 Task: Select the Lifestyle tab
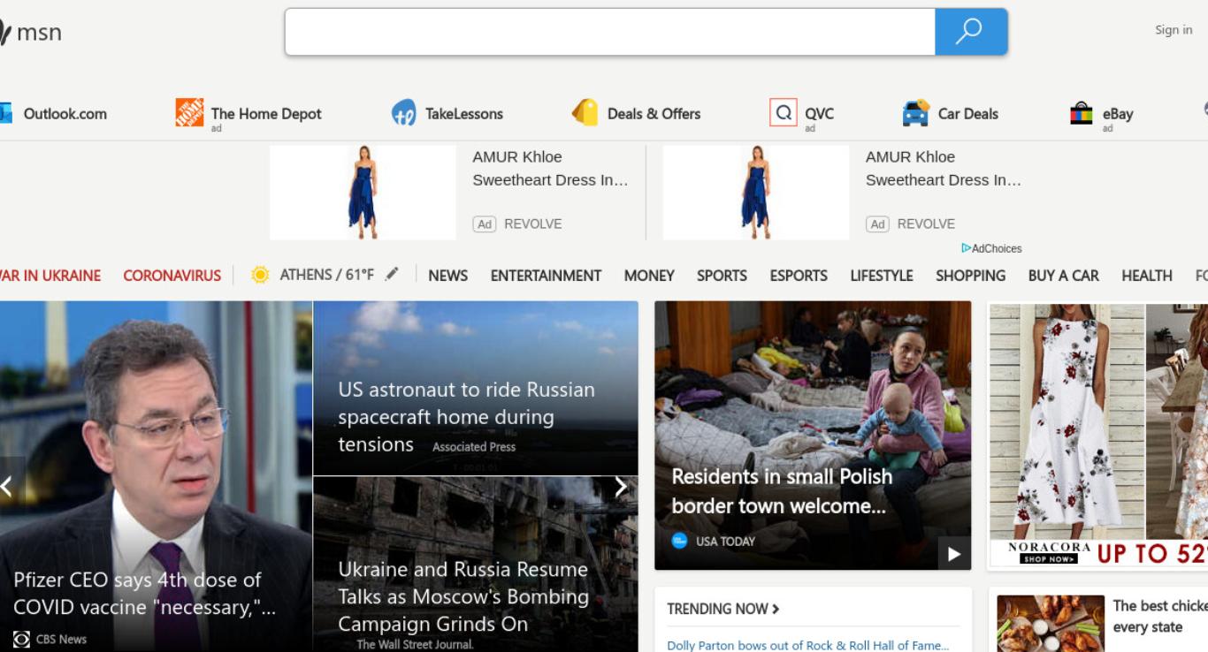pos(882,276)
